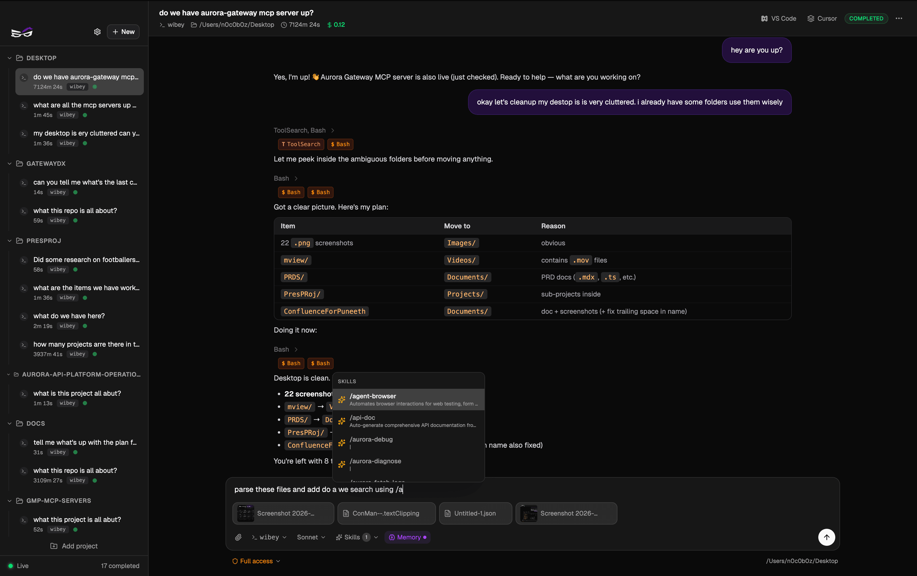Collapse the DOCS section in the sidebar
The width and height of the screenshot is (917, 576).
coord(9,423)
